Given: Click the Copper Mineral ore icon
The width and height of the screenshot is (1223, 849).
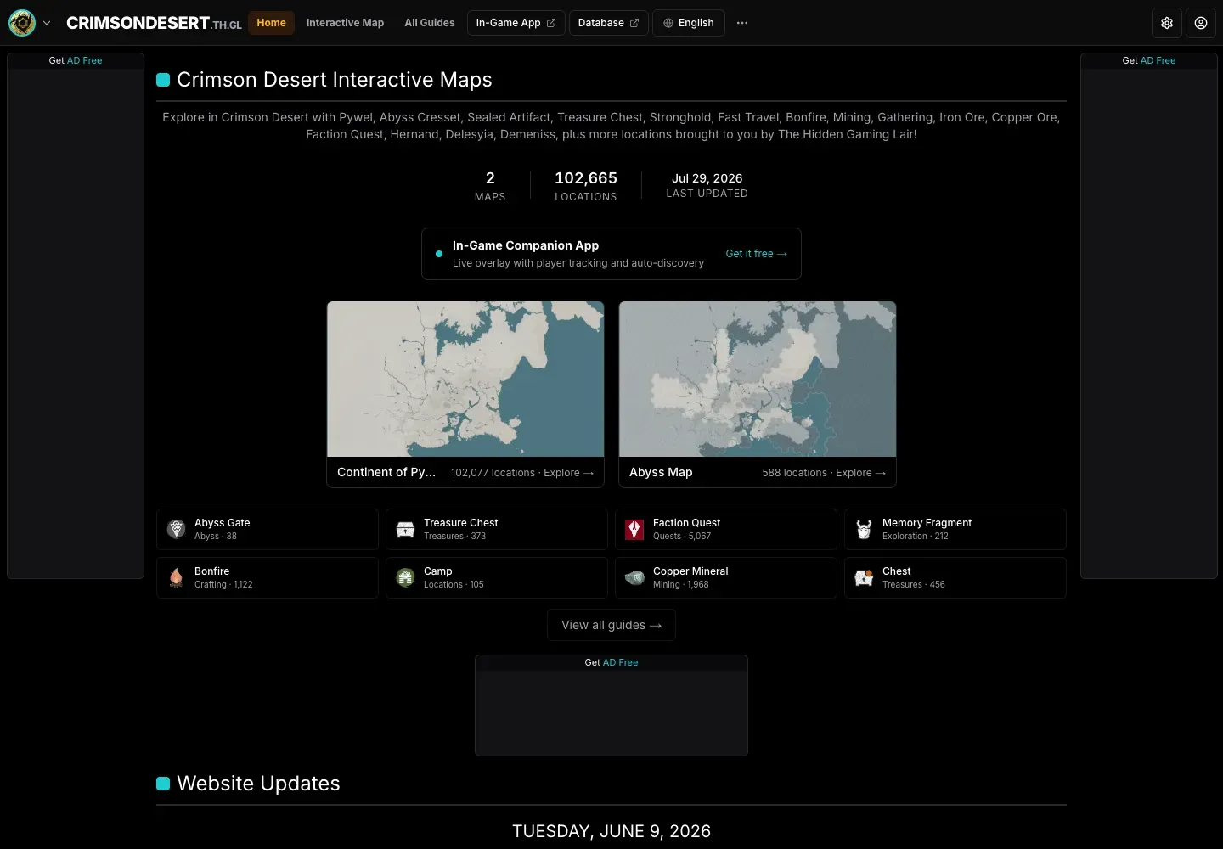Looking at the screenshot, I should click(634, 578).
